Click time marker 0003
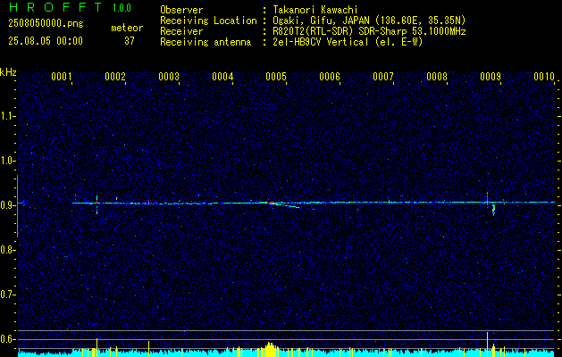This screenshot has height=357, width=562. [169, 77]
